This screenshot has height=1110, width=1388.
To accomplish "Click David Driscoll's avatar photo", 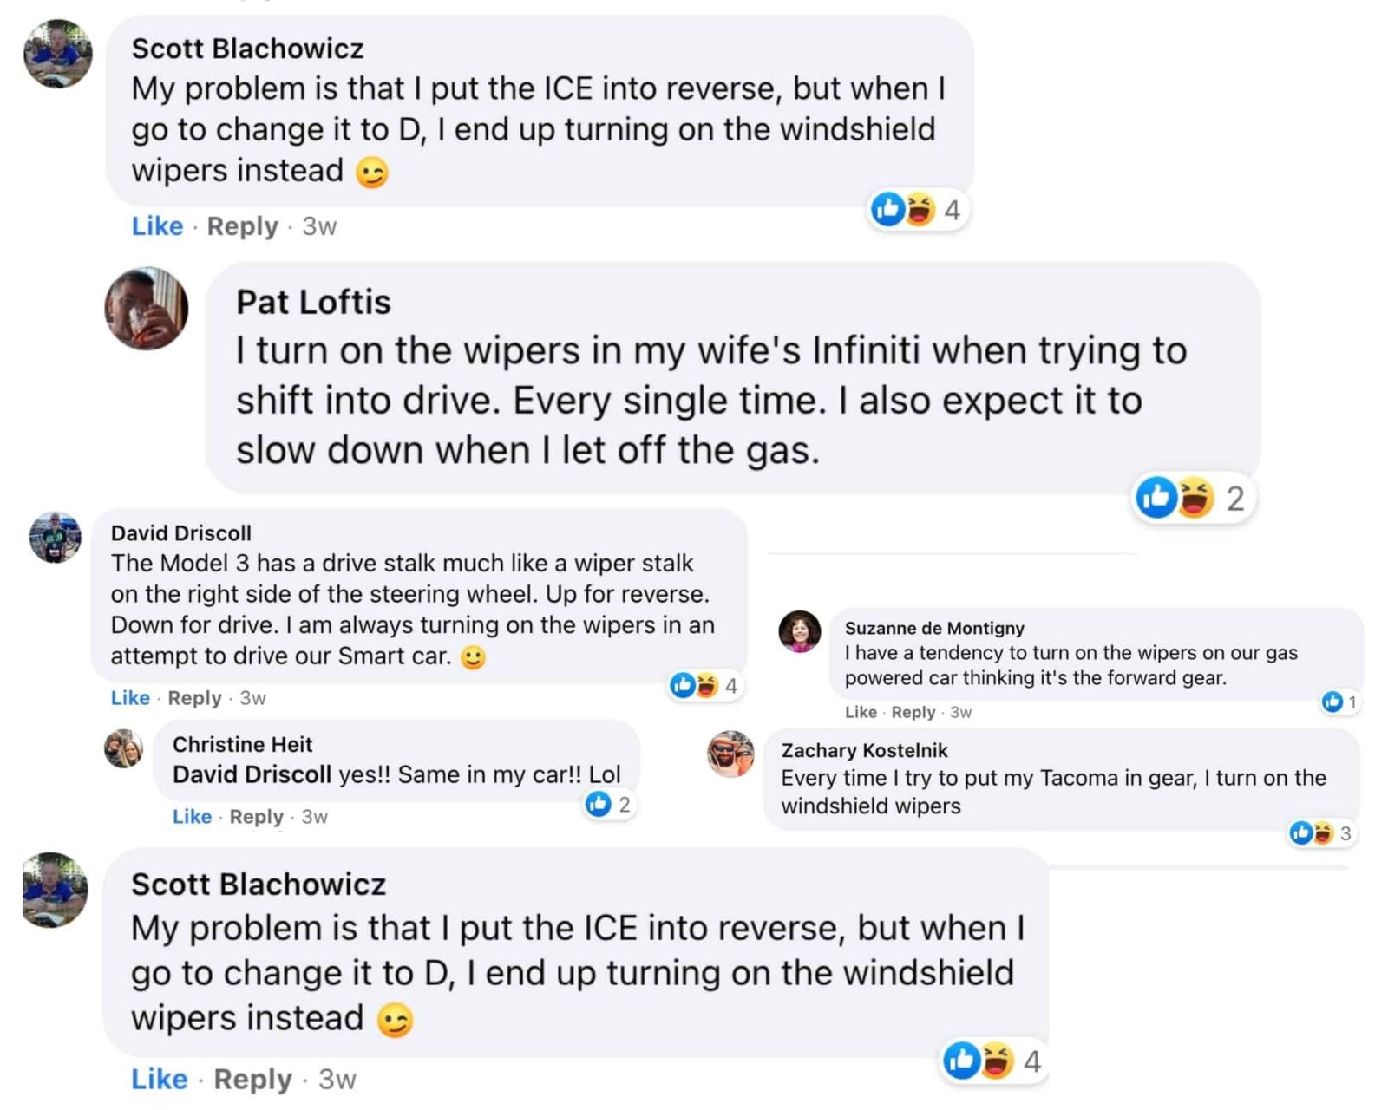I will click(55, 538).
